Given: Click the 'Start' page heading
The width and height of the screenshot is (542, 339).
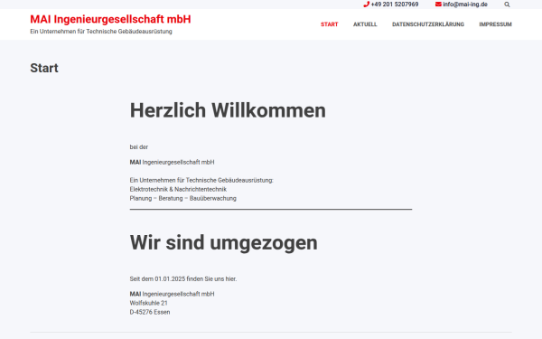Looking at the screenshot, I should pos(44,68).
